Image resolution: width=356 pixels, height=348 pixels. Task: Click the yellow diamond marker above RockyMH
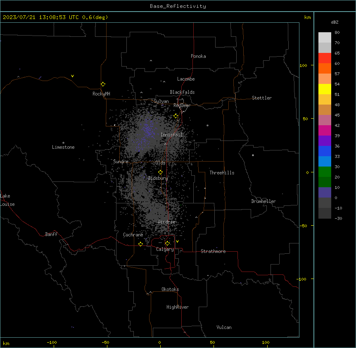pyautogui.click(x=103, y=84)
